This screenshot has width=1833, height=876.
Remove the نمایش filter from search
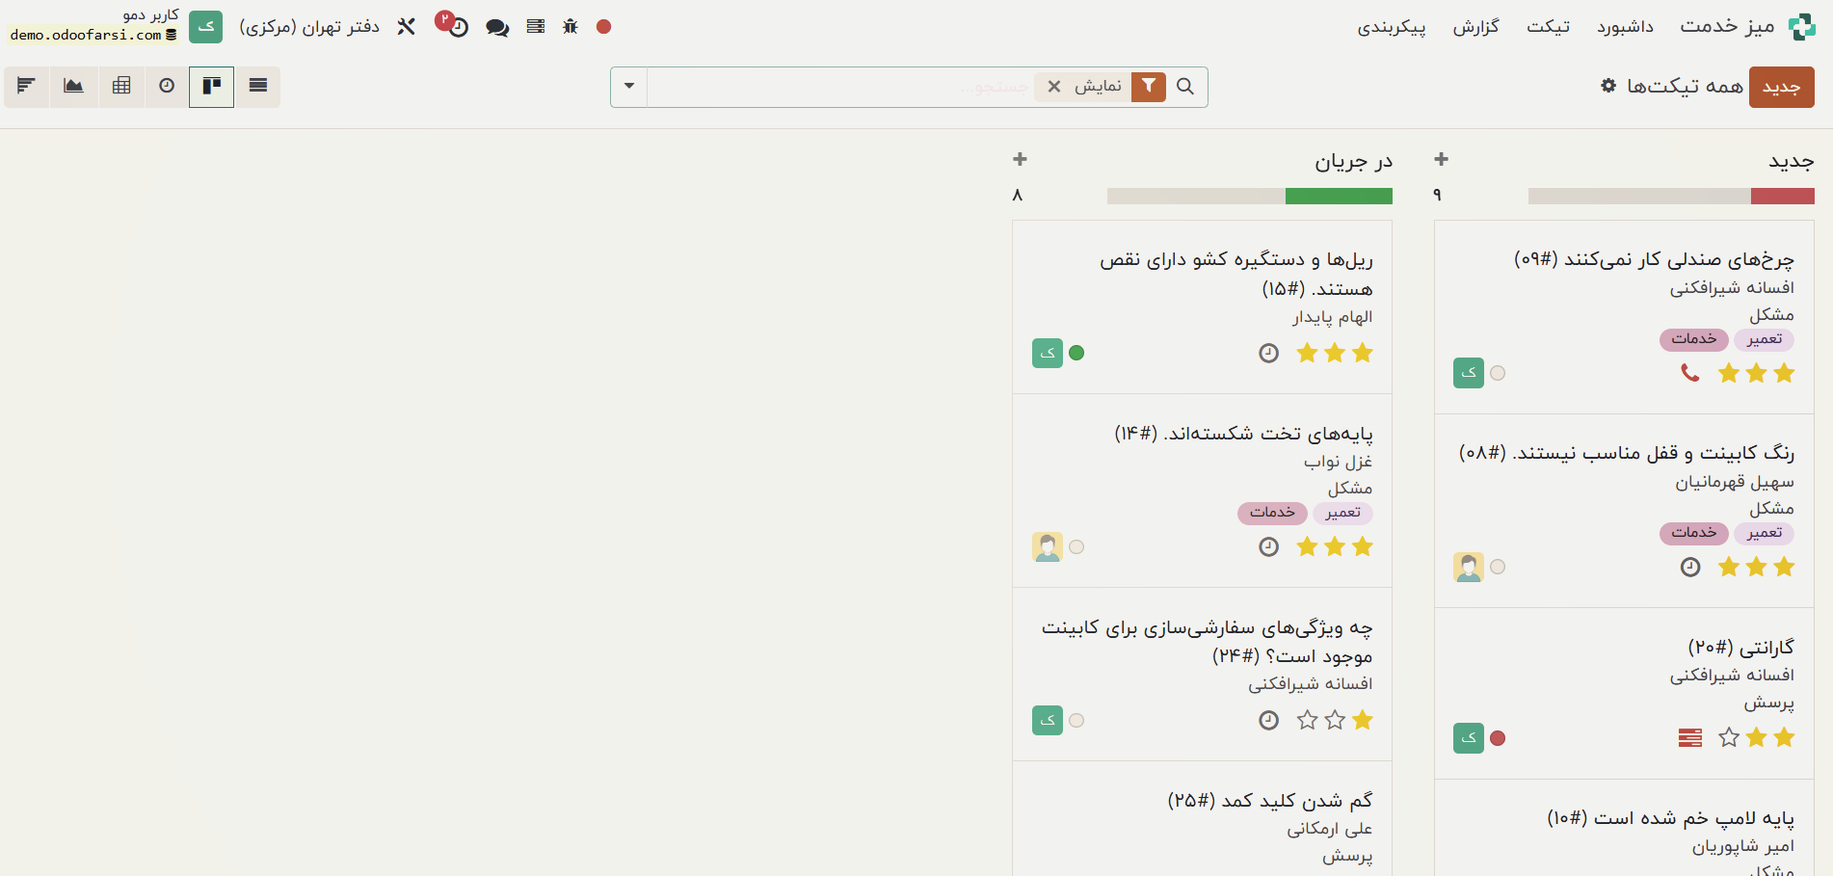coord(1052,87)
